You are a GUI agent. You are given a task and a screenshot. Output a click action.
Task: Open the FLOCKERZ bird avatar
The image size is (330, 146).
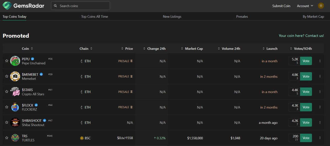15,107
